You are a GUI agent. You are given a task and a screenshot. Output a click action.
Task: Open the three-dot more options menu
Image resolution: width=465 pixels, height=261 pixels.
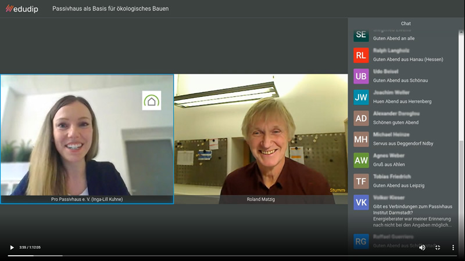tap(453, 248)
